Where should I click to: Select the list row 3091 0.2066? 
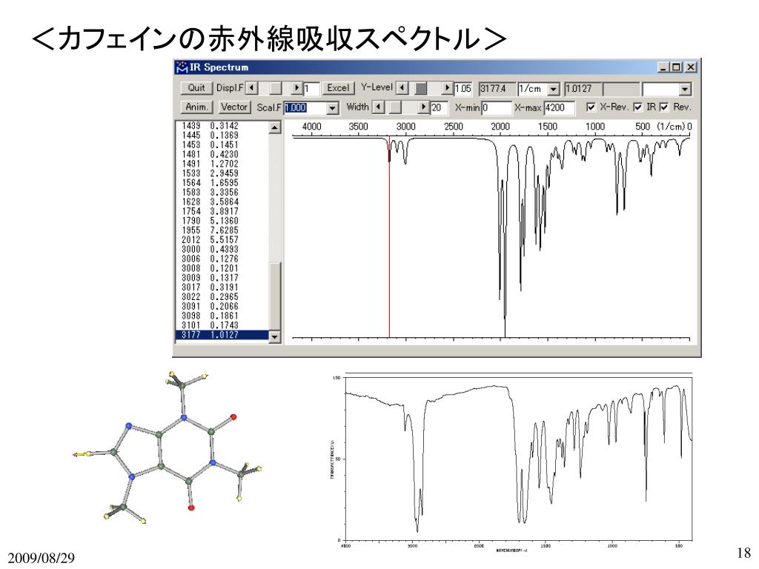pyautogui.click(x=222, y=306)
